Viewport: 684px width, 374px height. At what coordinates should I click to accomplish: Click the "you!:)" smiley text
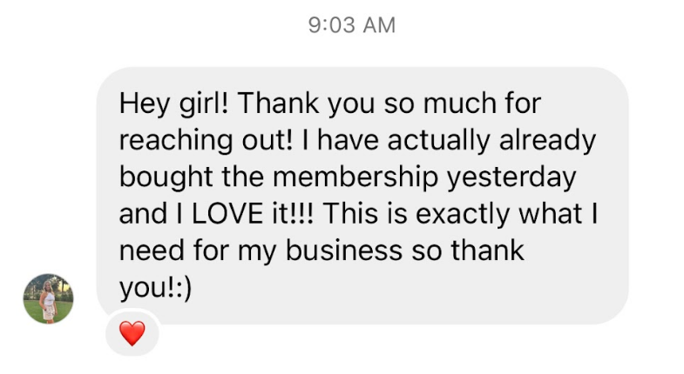click(154, 287)
